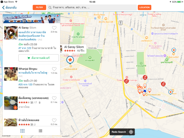Open the LOCATION selector
Viewport: 184px width, 138px height.
point(144,7)
